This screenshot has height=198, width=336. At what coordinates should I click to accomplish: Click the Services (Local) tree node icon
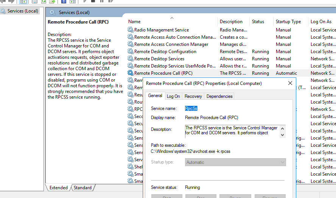(3, 11)
